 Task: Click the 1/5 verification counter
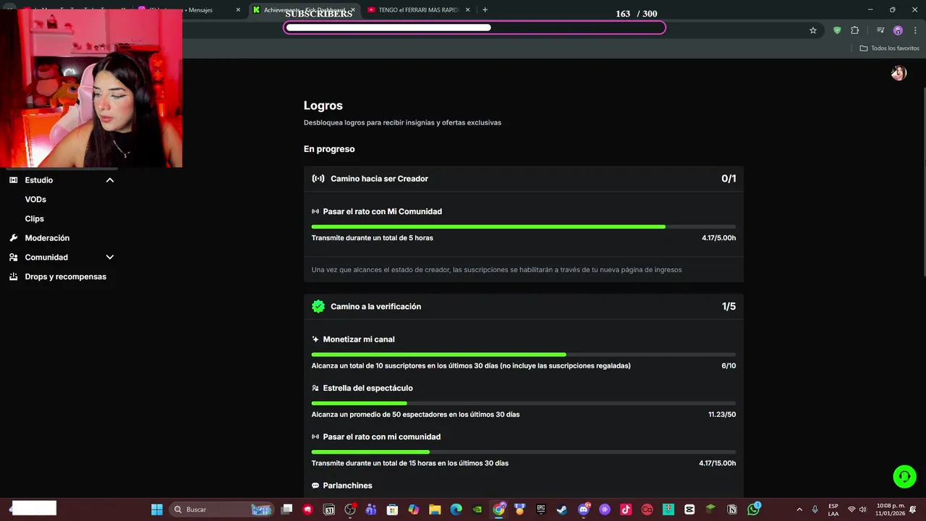click(x=729, y=307)
